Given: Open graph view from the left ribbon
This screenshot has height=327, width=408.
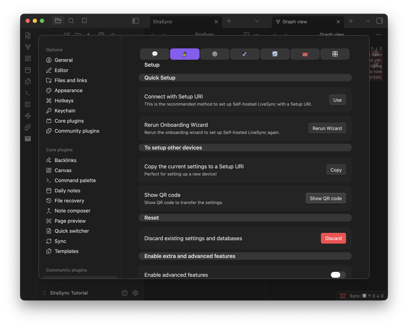Looking at the screenshot, I should pos(28,47).
